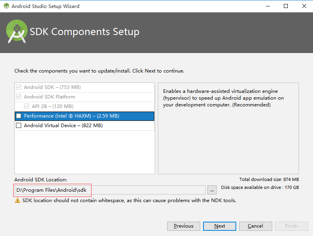The image size is (313, 236).
Task: Select the Performance (Intel HAXM) row
Action: coord(71,116)
